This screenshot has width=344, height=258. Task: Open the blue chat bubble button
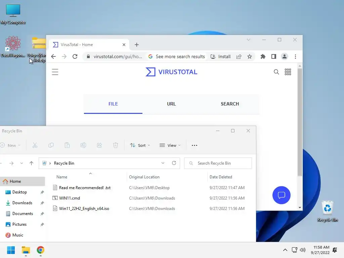click(x=281, y=195)
